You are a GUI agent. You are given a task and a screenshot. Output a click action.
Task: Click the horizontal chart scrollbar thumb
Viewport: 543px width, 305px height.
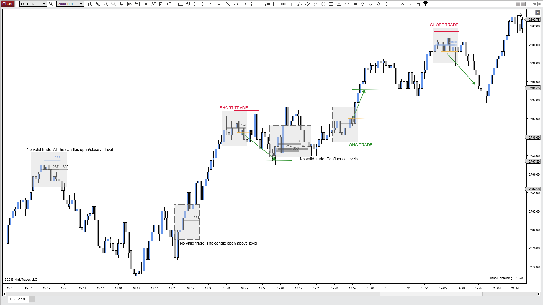click(431, 294)
